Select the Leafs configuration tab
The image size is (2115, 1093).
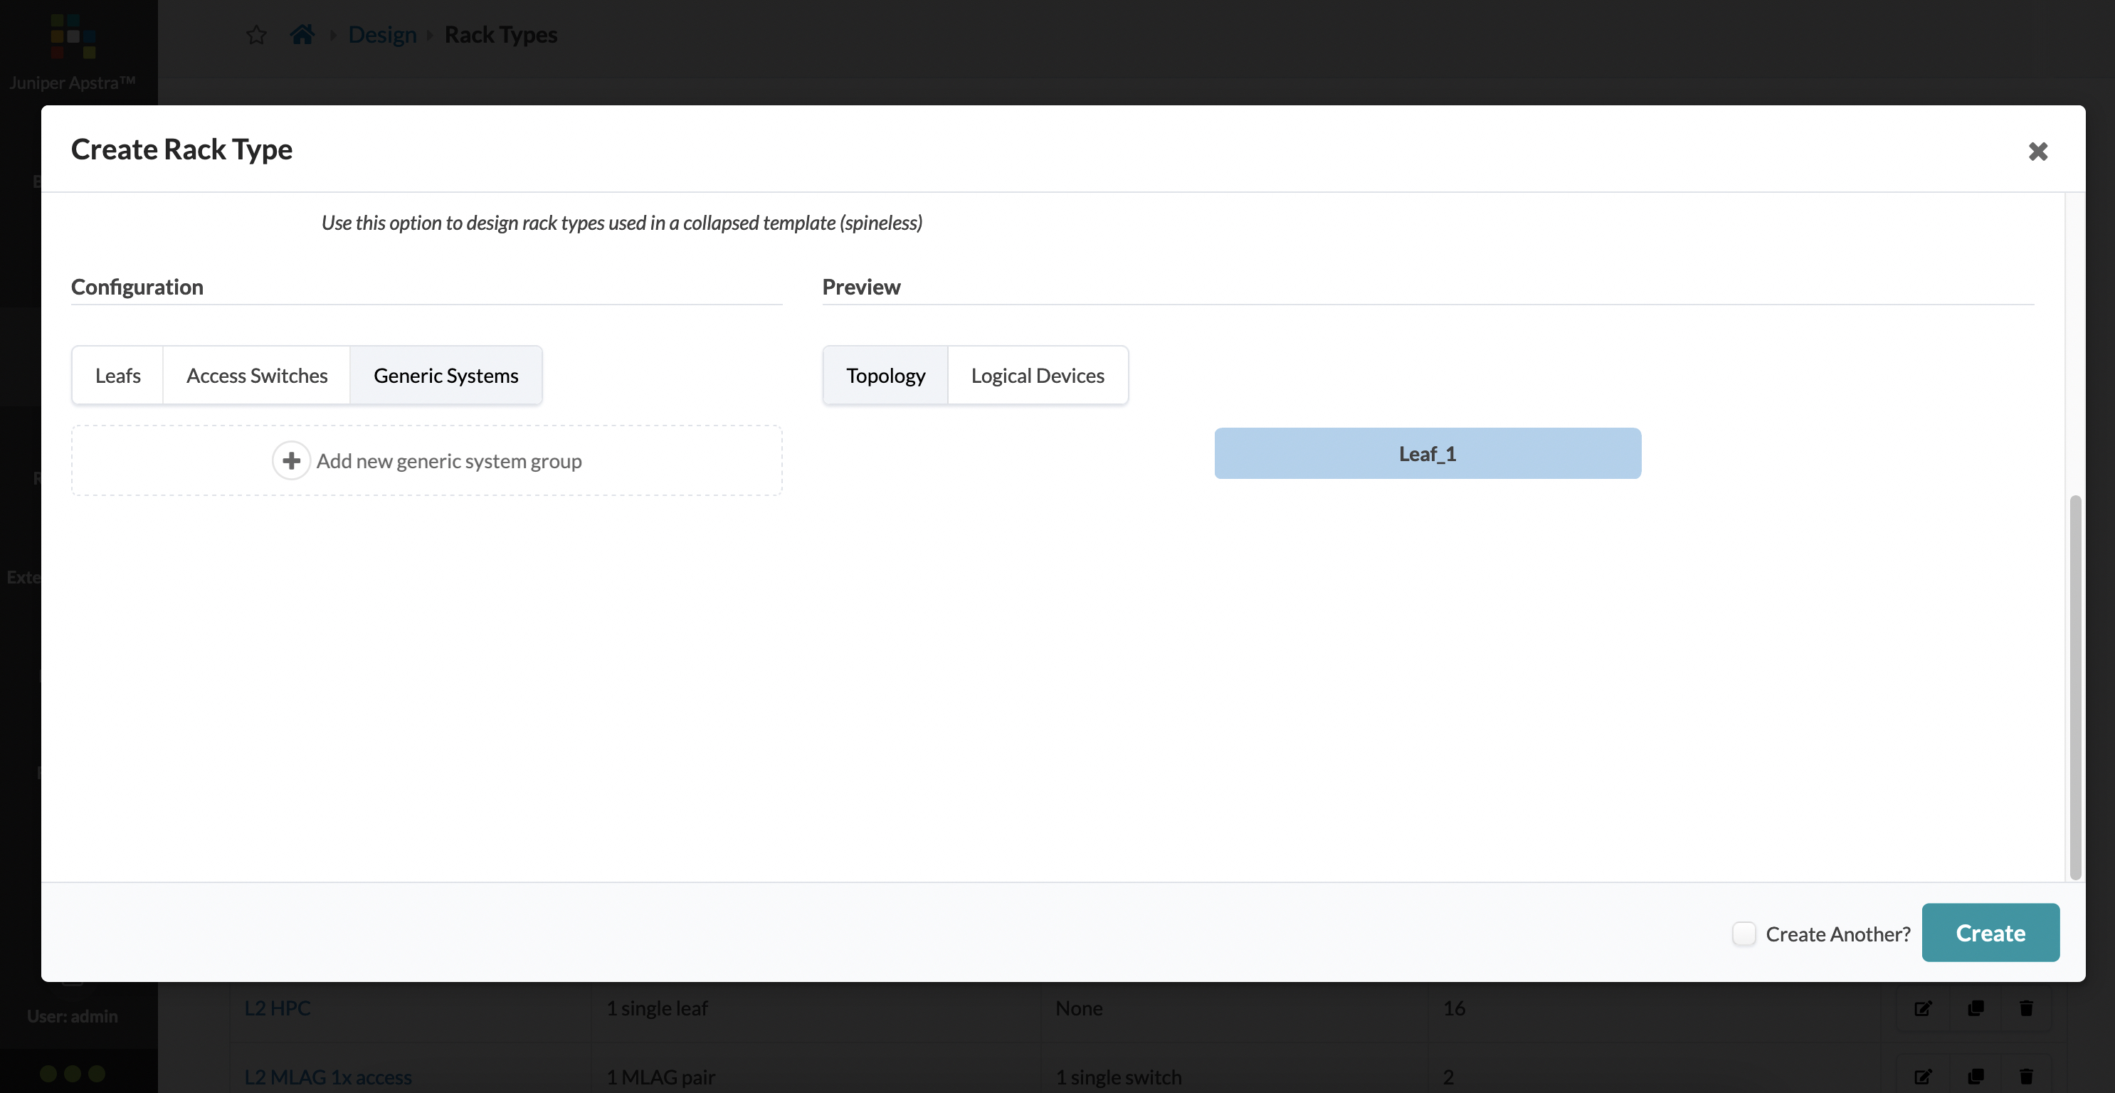(x=117, y=374)
